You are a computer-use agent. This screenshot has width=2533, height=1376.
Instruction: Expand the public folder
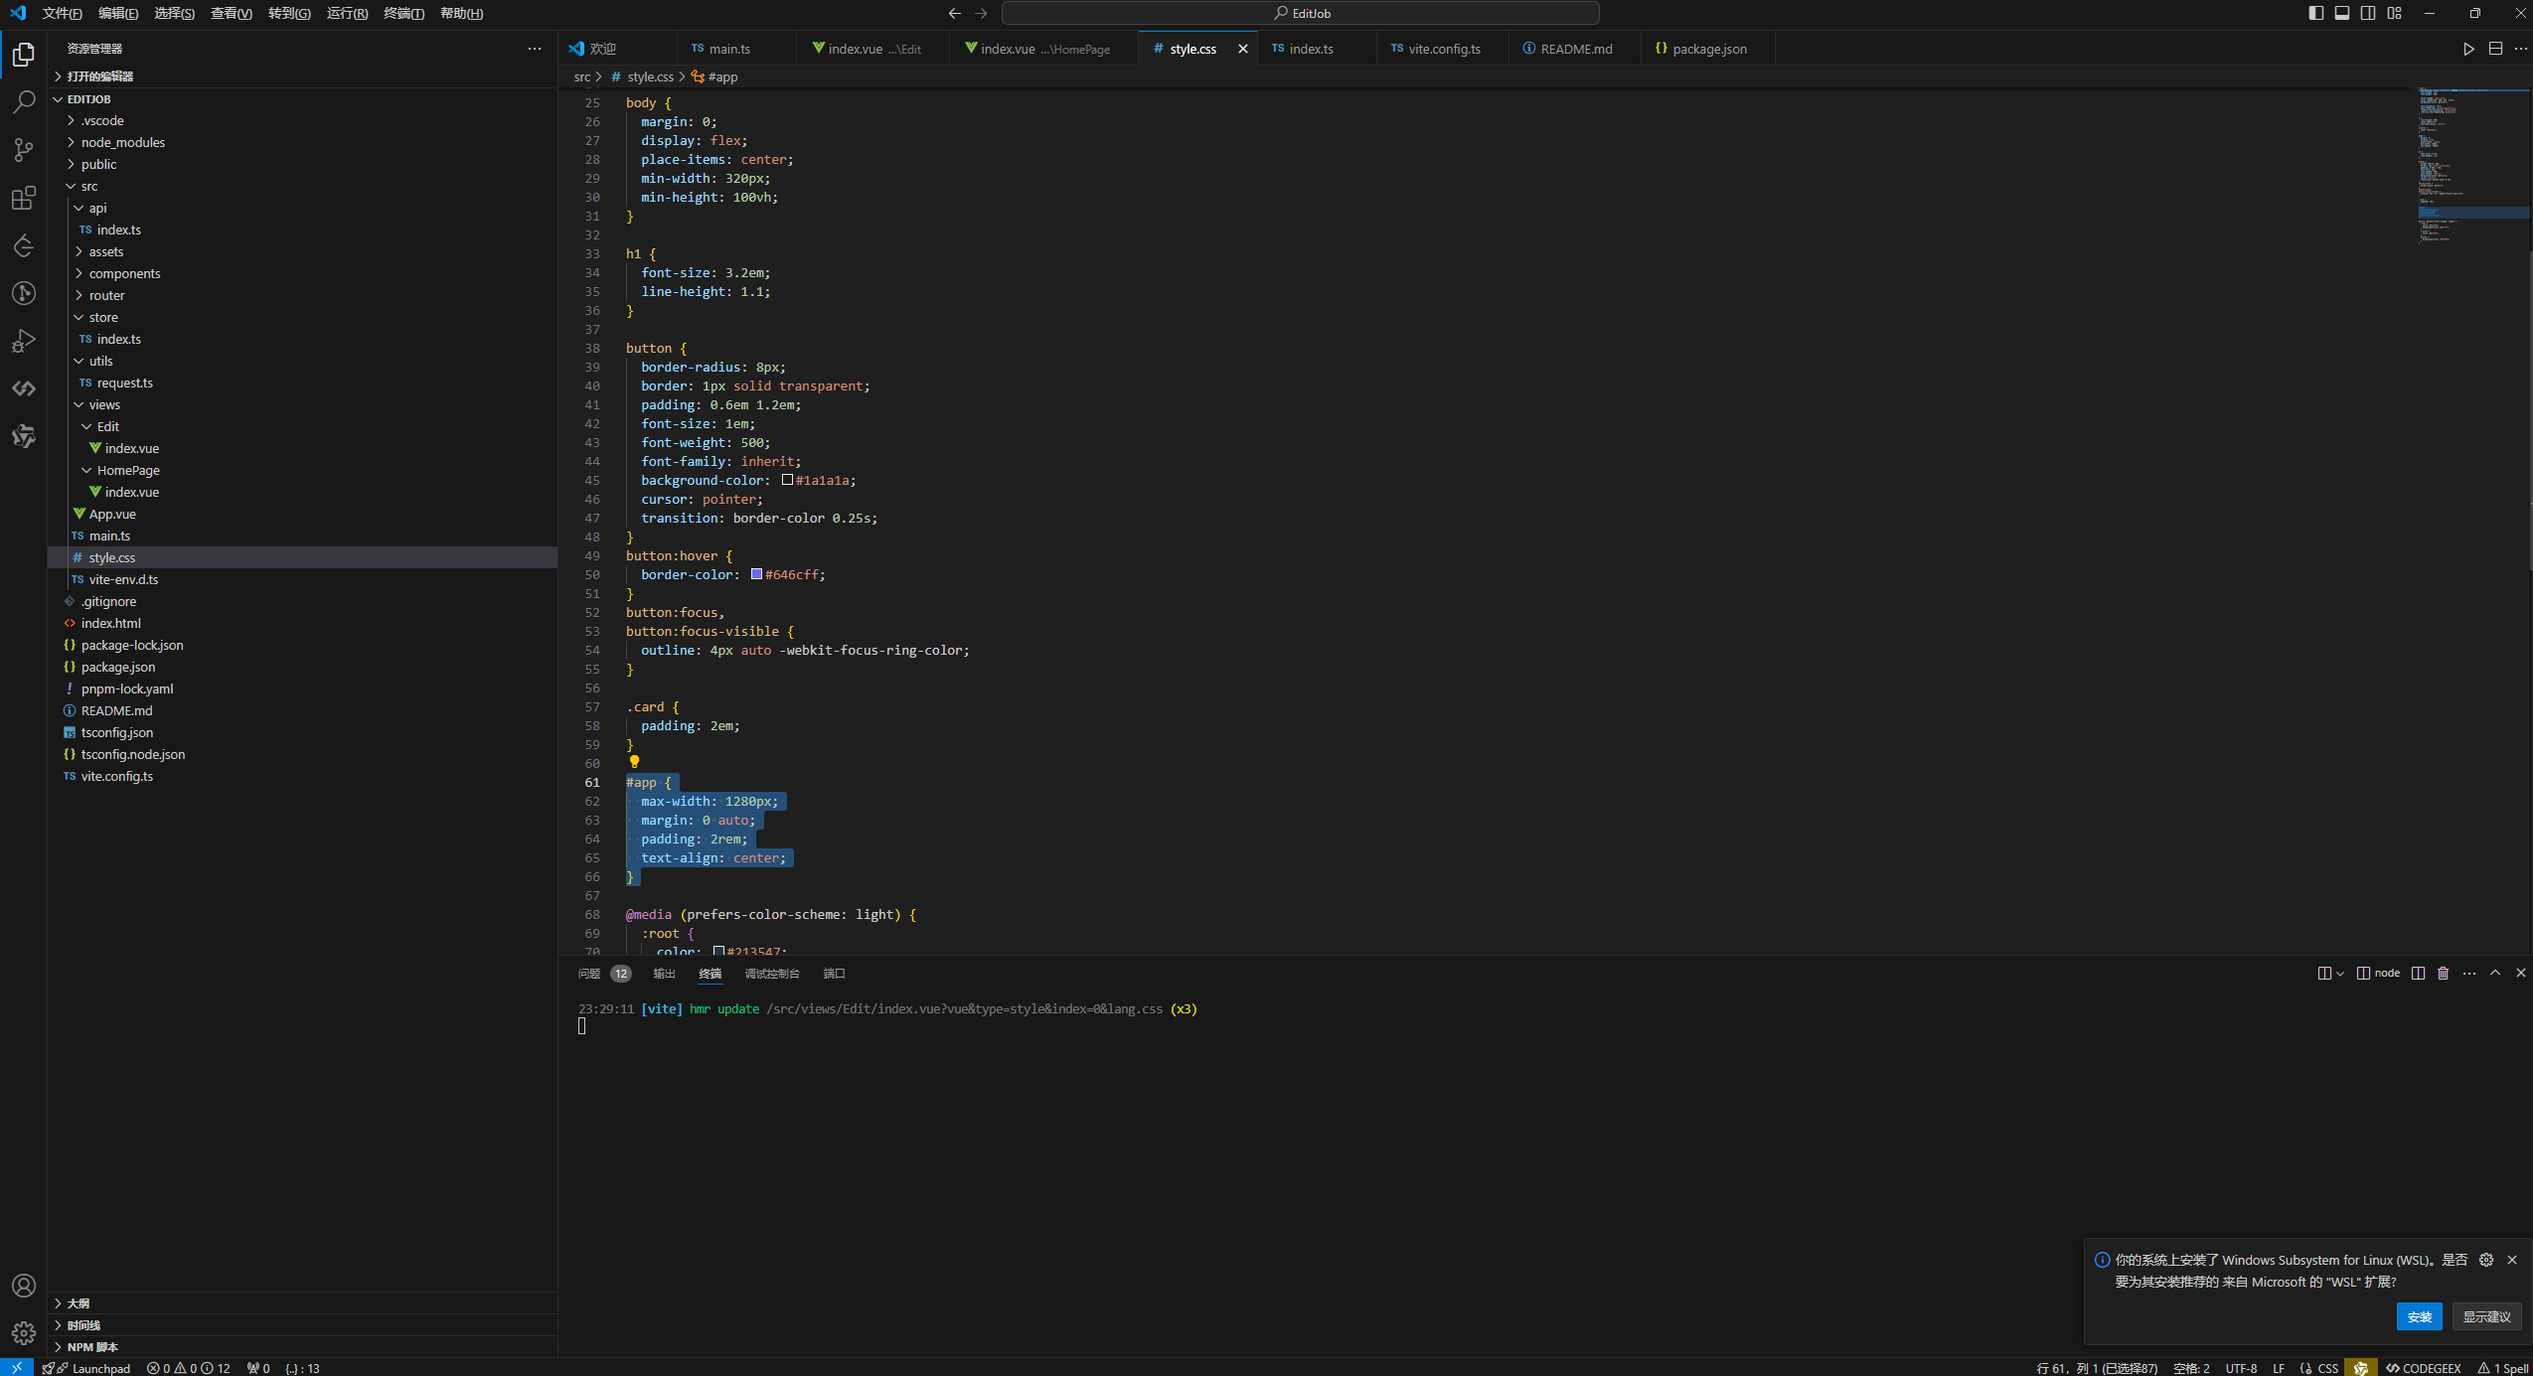pos(302,164)
